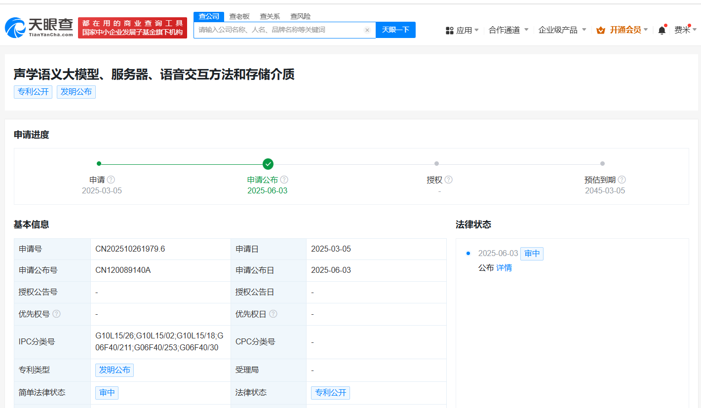This screenshot has height=408, width=701.
Task: Click the 审中 tag in the 法律状态 panel
Action: point(532,254)
